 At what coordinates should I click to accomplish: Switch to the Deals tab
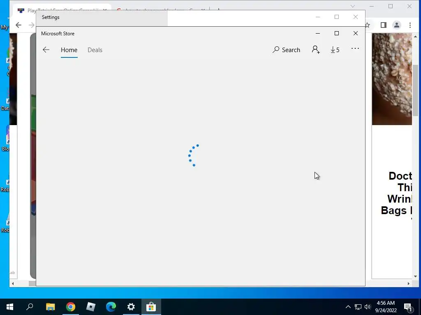point(95,50)
